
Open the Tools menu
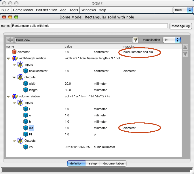tap(74, 10)
